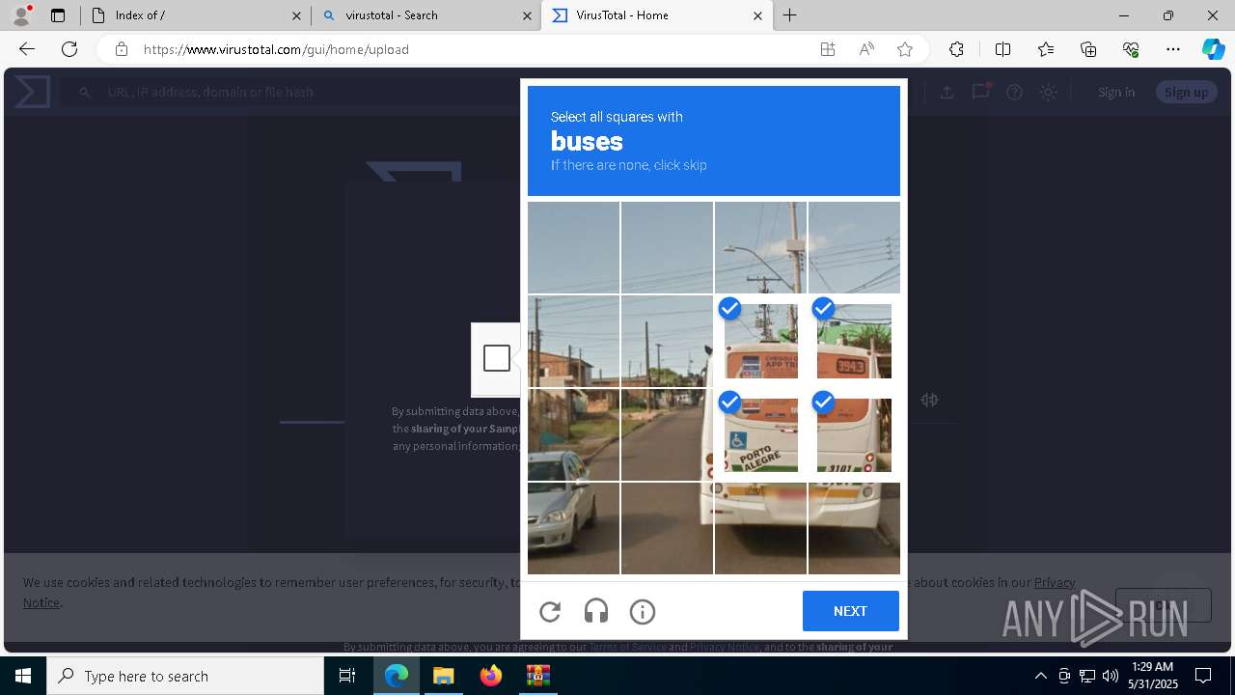Open a new browser tab
The width and height of the screenshot is (1235, 695).
tap(790, 15)
